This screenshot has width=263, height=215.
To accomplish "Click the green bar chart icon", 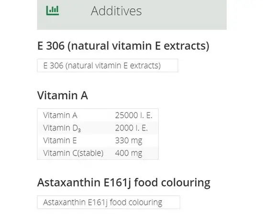I will coord(53,11).
